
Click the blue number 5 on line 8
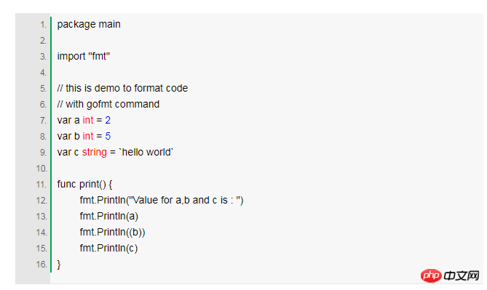(x=108, y=137)
